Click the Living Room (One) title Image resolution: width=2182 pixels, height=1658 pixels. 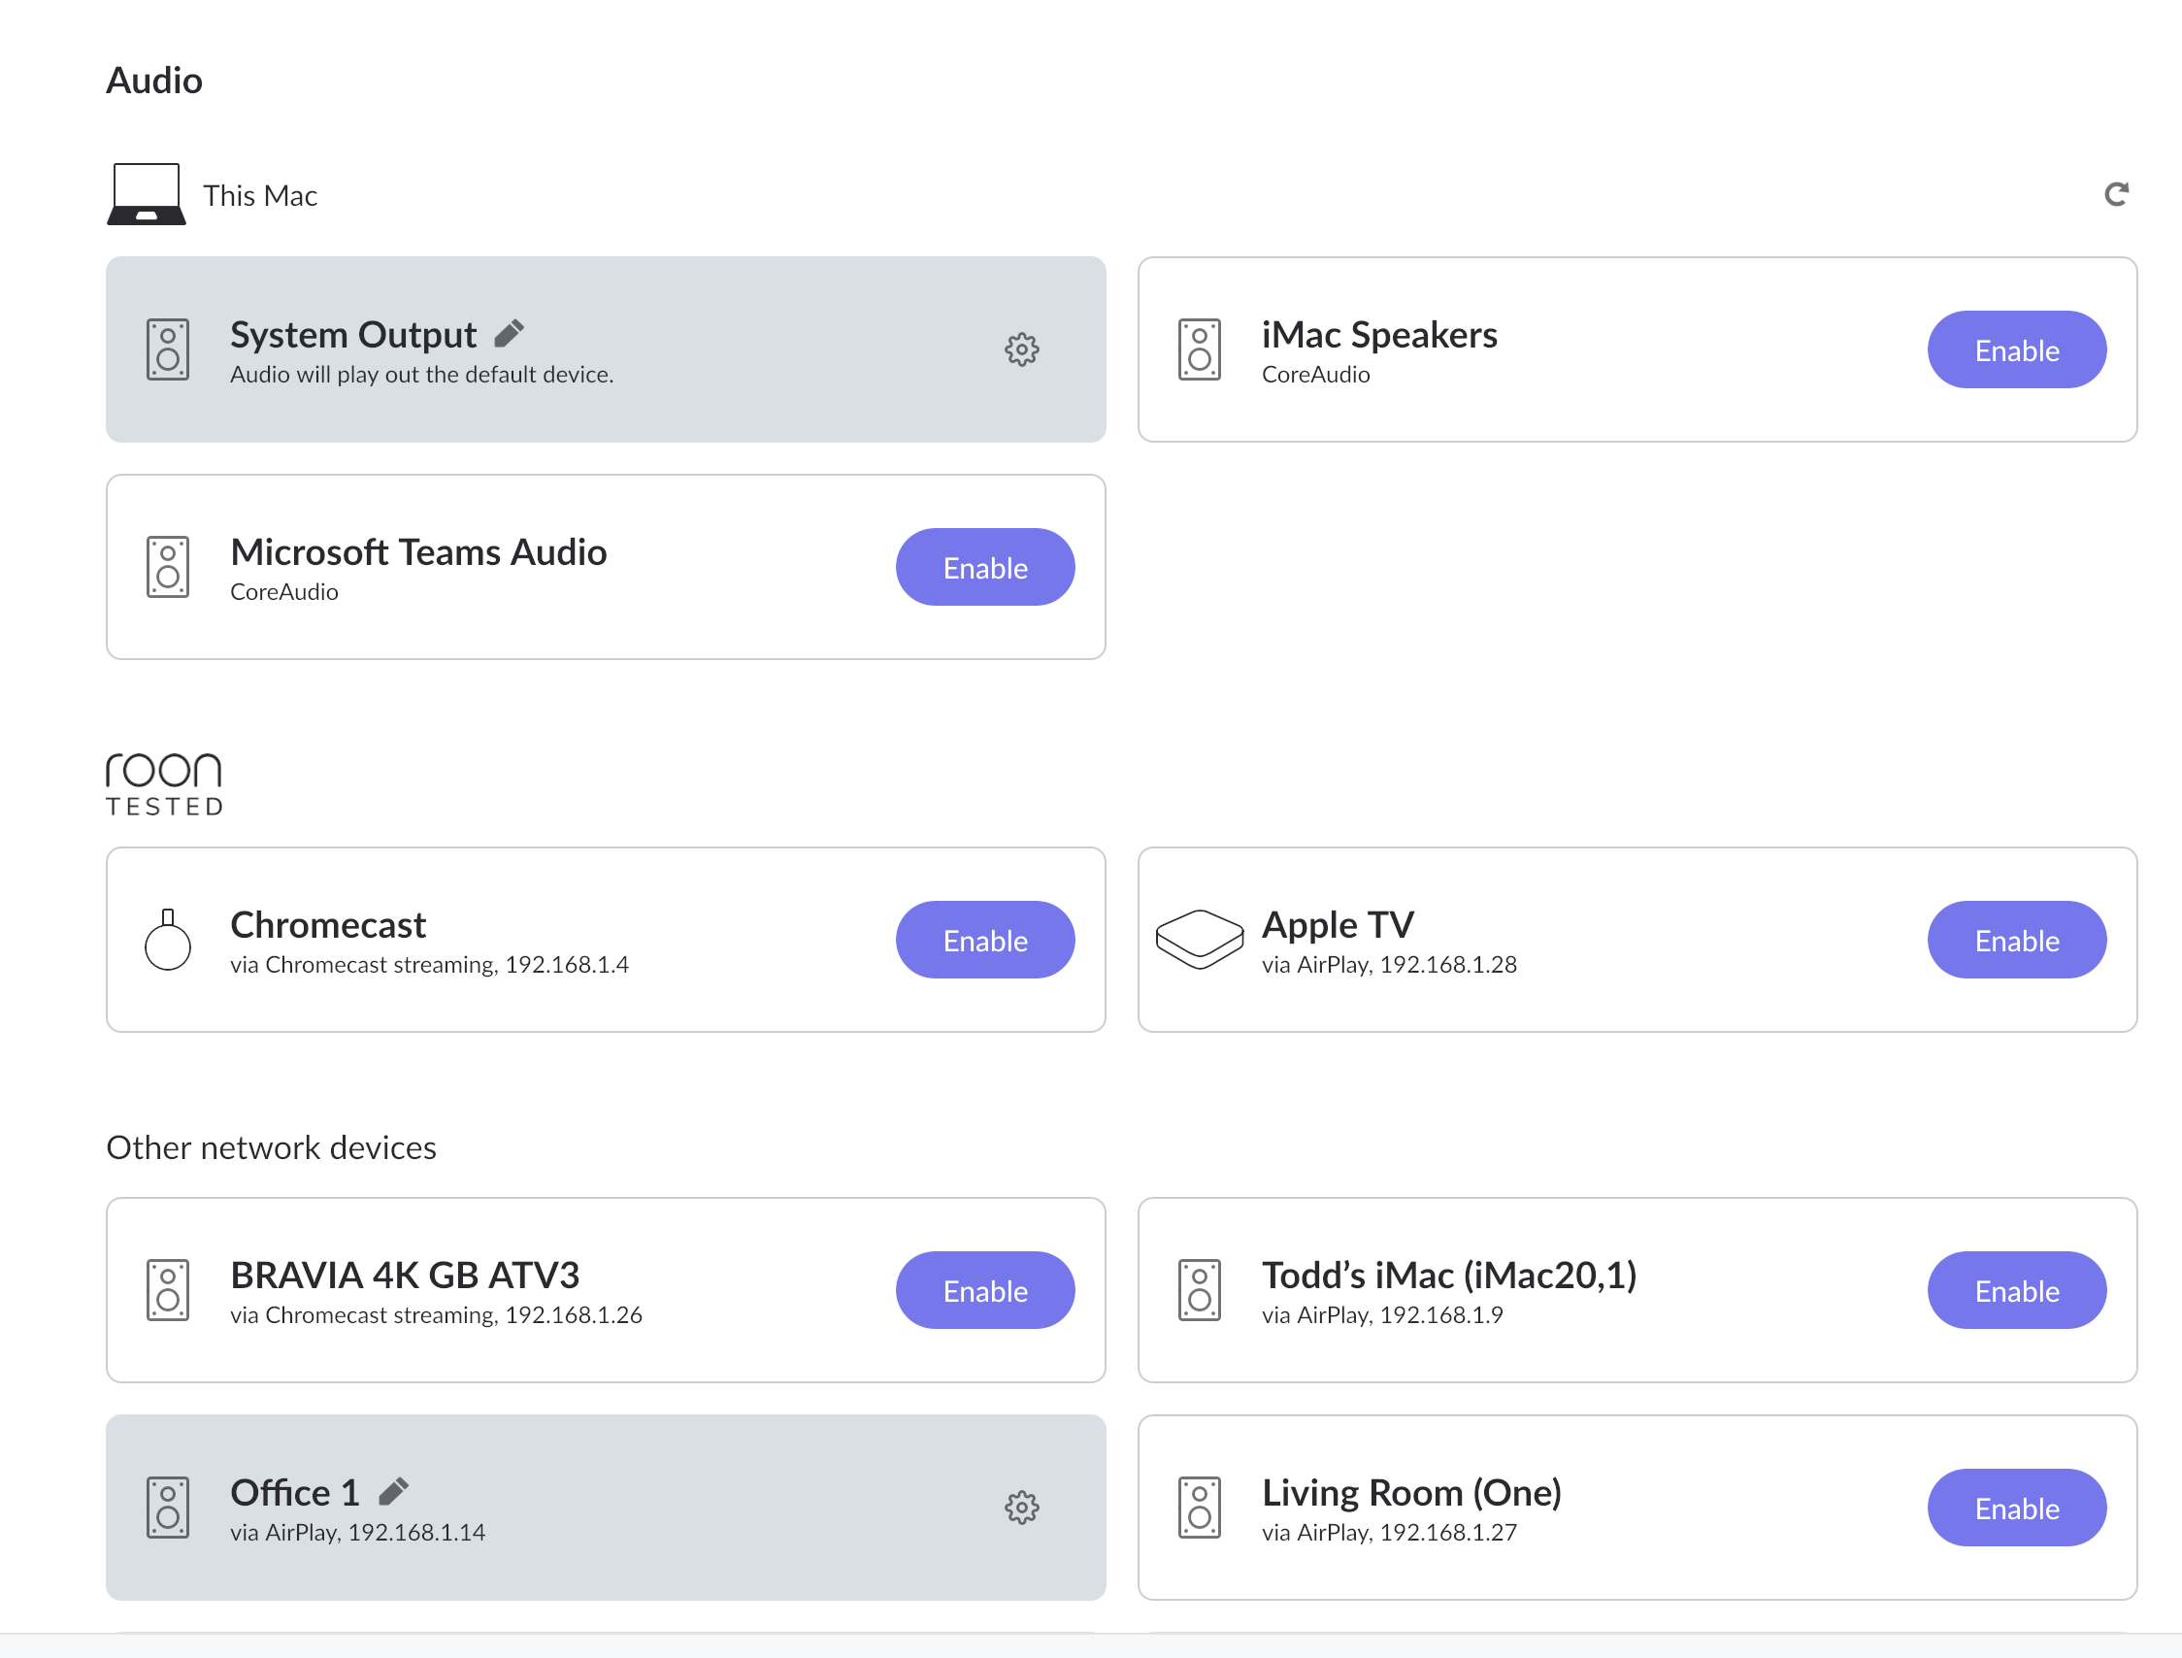tap(1412, 1492)
